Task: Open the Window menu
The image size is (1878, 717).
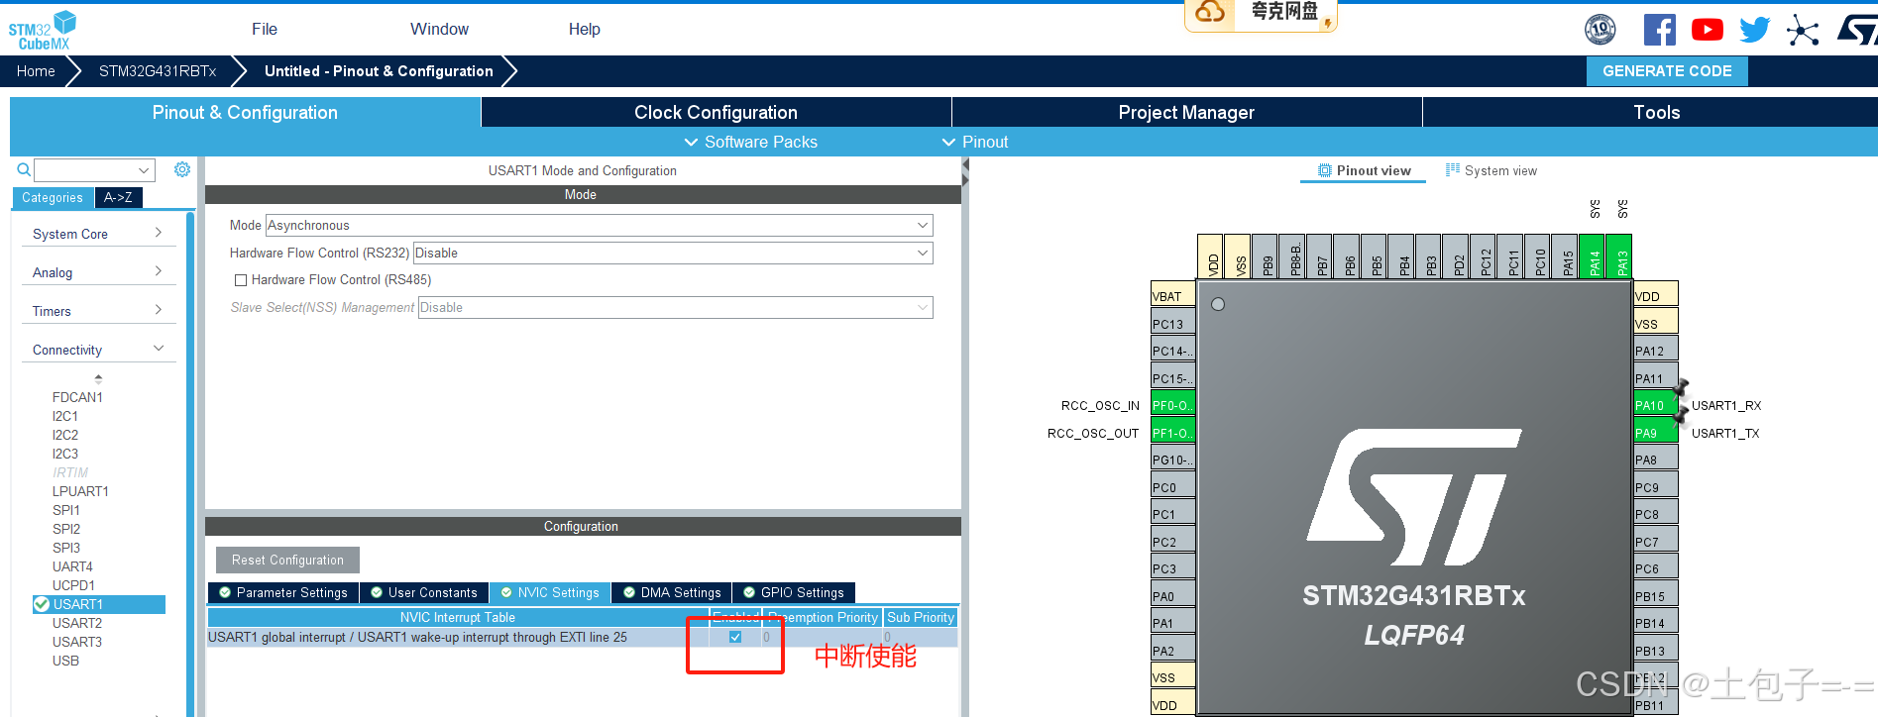Action: click(439, 29)
